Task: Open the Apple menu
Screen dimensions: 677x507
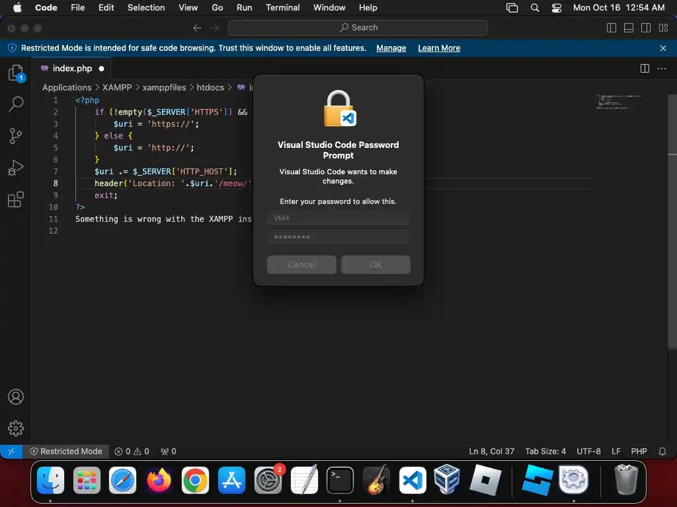Action: point(17,8)
